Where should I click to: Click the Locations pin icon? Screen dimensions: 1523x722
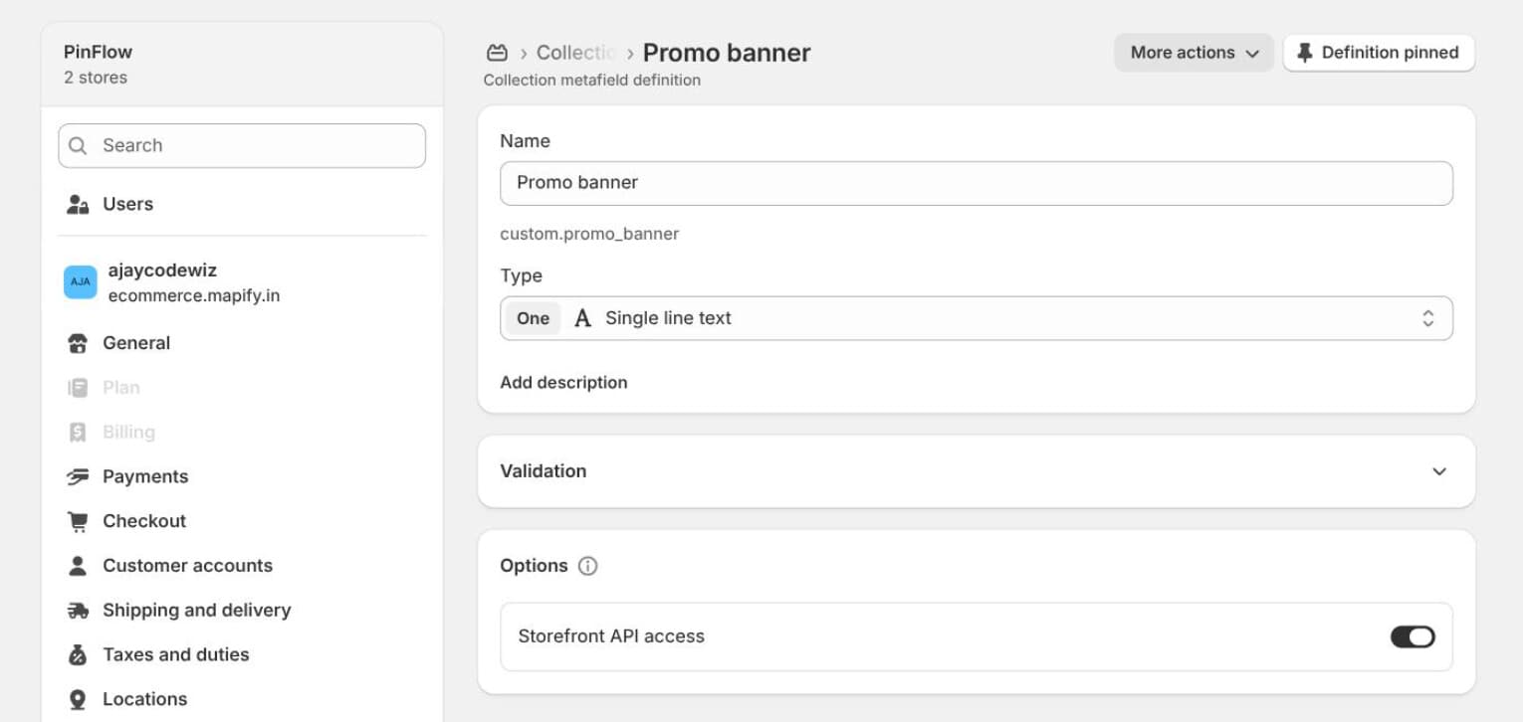coord(78,700)
